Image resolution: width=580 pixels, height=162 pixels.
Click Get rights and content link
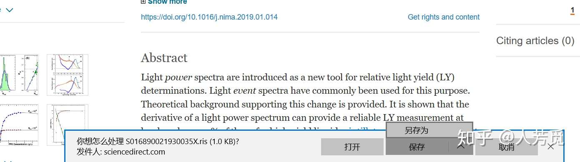(443, 17)
